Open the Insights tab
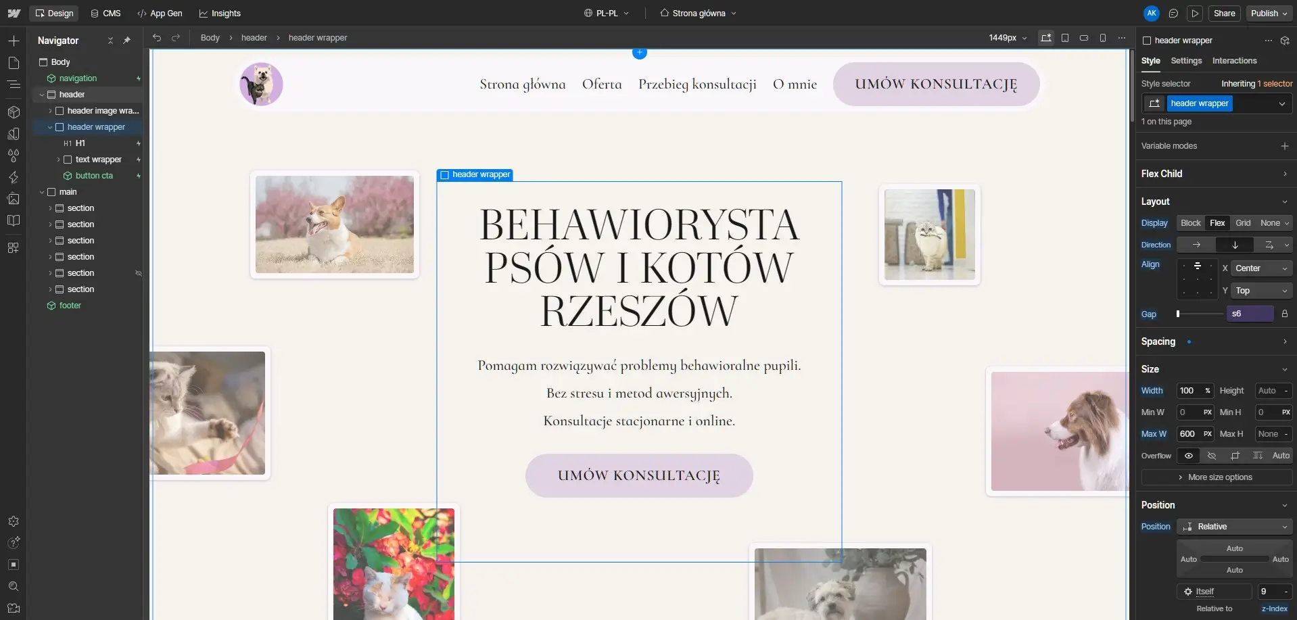The image size is (1297, 620). [x=220, y=14]
